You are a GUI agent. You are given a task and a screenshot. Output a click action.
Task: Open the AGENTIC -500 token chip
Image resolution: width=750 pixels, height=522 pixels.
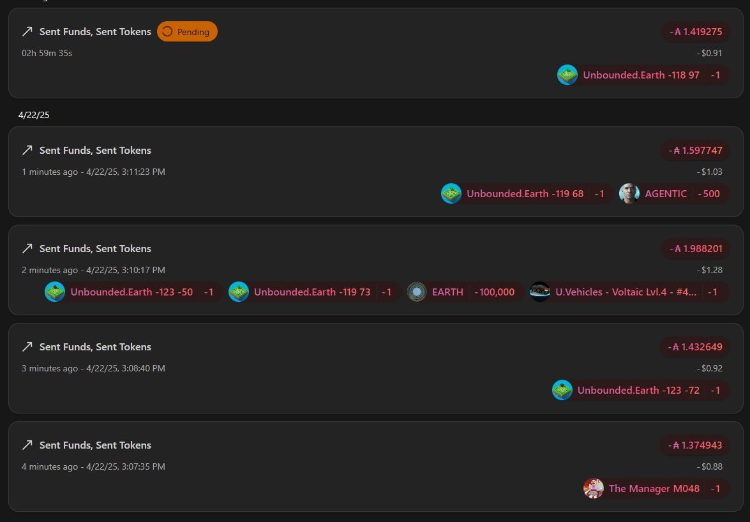pyautogui.click(x=675, y=193)
